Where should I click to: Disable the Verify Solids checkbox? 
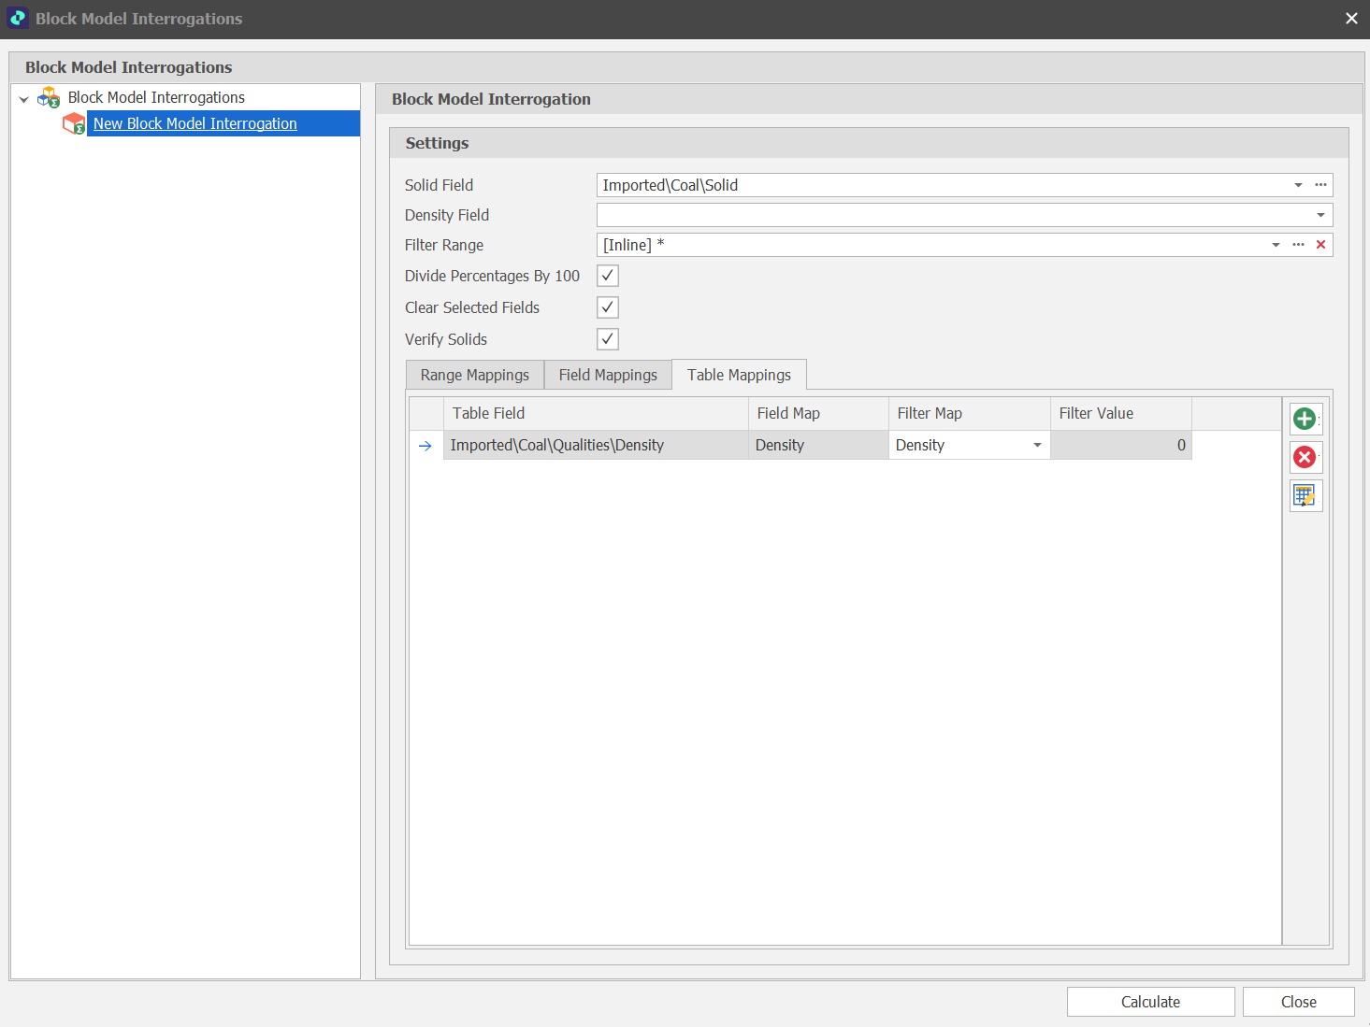(608, 339)
